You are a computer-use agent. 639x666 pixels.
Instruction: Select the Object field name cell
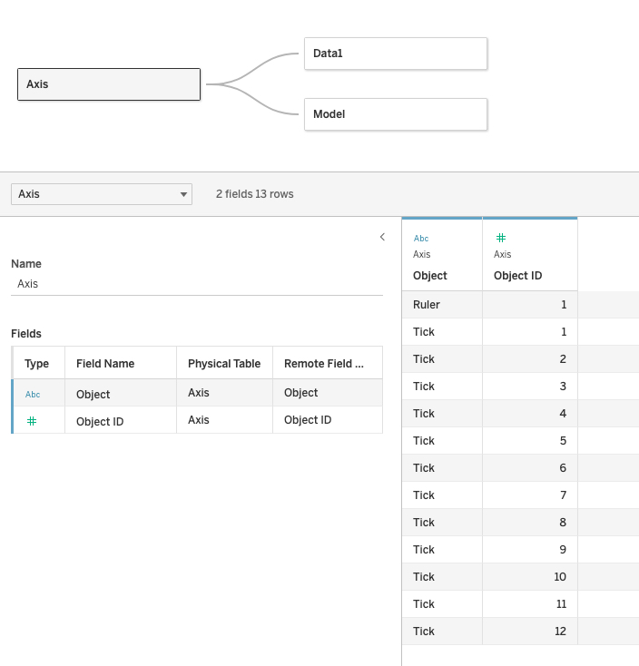pyautogui.click(x=121, y=393)
